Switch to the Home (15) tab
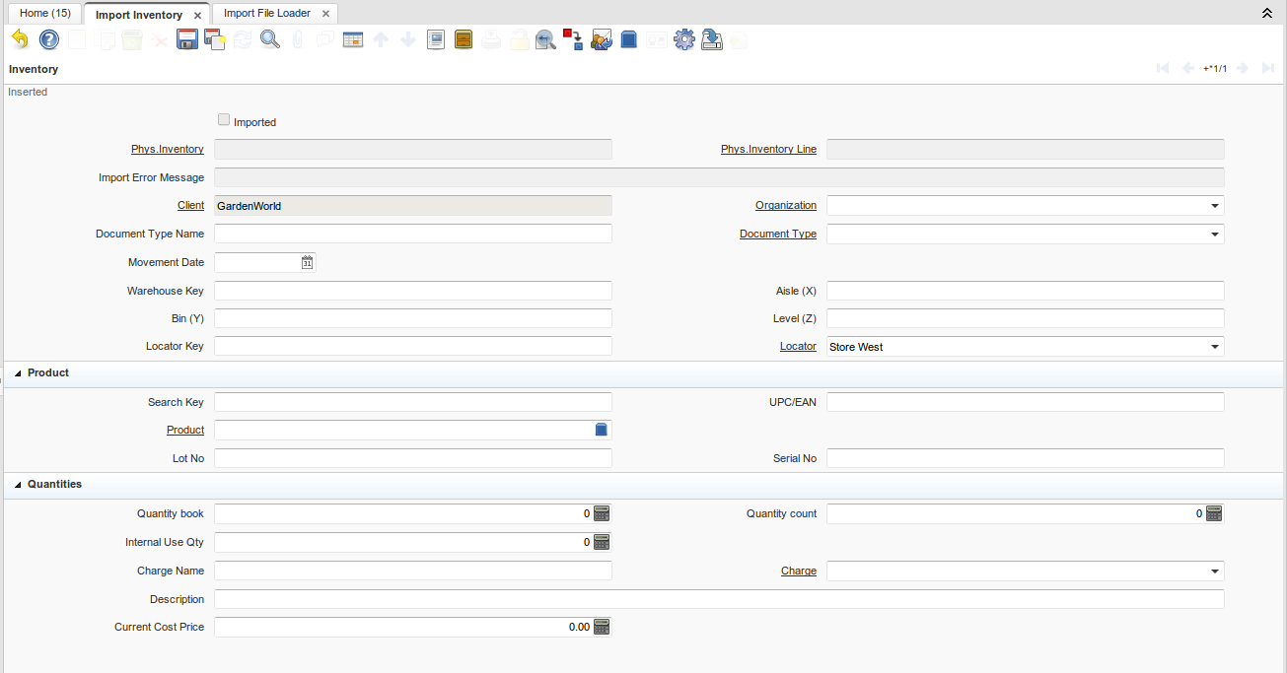This screenshot has width=1287, height=673. pyautogui.click(x=44, y=14)
